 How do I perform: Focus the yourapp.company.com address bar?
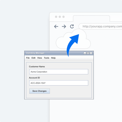(101, 26)
